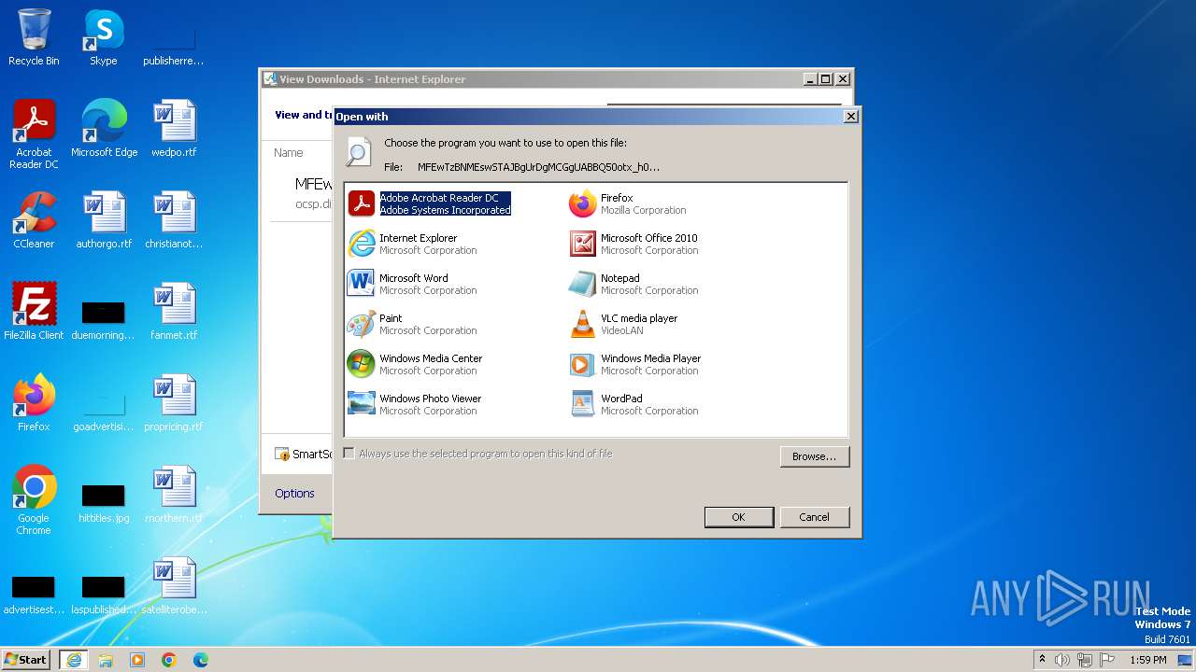1196x672 pixels.
Task: Pick Windows Media Player in list
Action: pos(635,364)
